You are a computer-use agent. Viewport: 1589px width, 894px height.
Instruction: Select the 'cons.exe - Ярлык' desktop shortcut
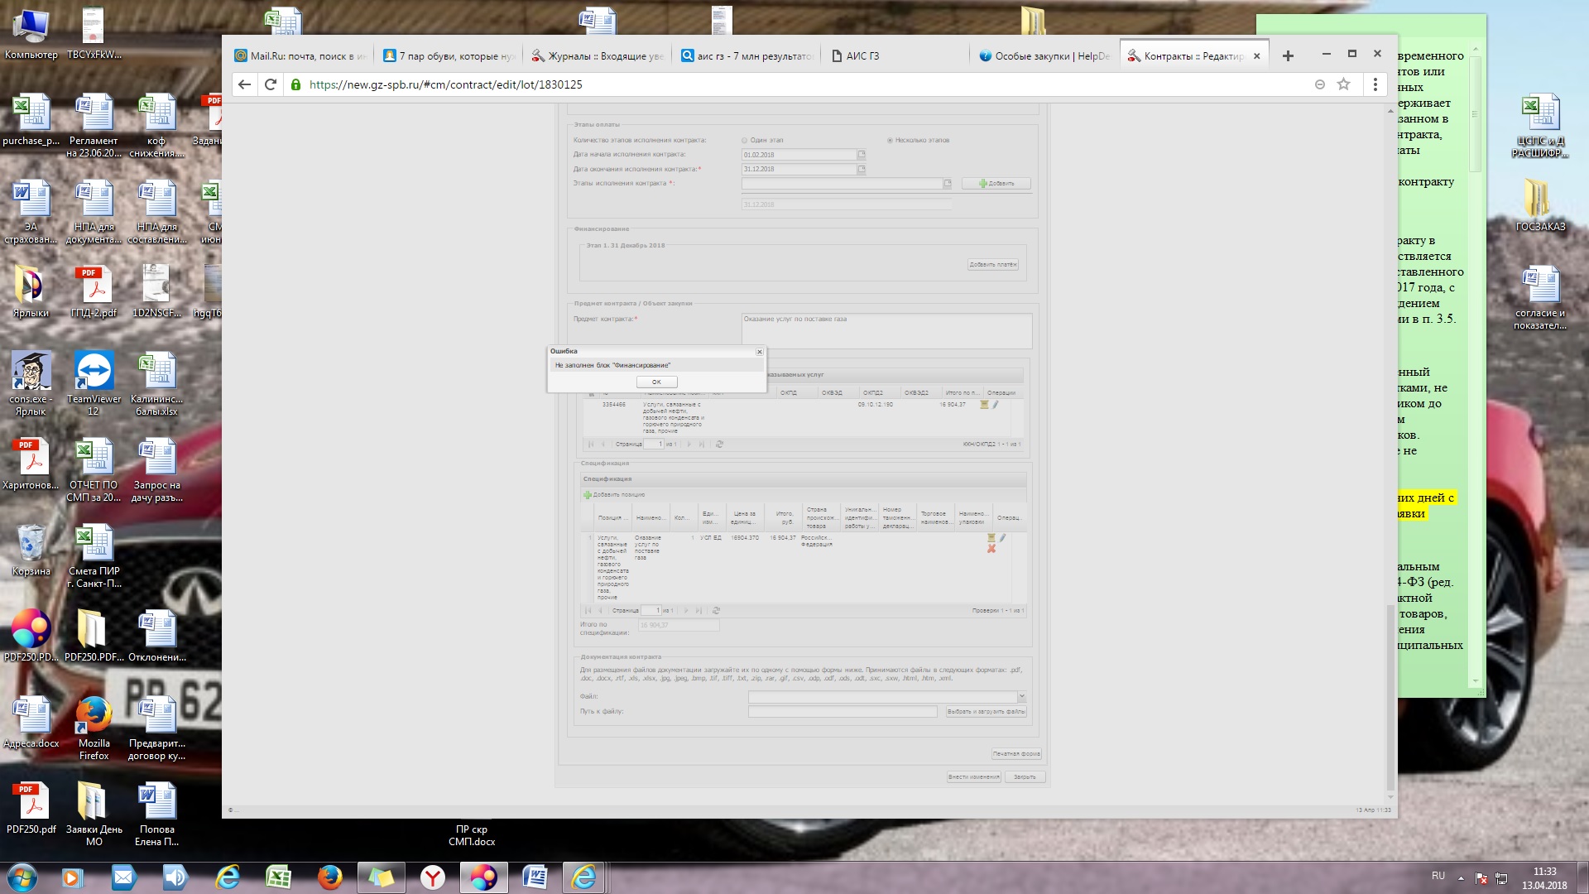click(31, 383)
